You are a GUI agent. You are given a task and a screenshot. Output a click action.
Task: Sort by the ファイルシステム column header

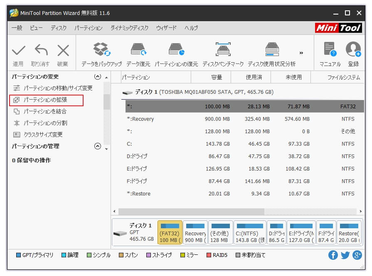337,77
